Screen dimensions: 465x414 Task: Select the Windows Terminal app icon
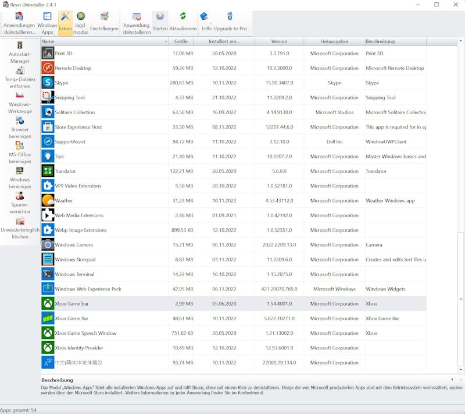tap(48, 274)
